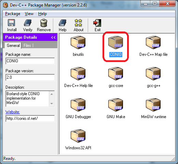Select the MinGW runtime package

[153, 108]
